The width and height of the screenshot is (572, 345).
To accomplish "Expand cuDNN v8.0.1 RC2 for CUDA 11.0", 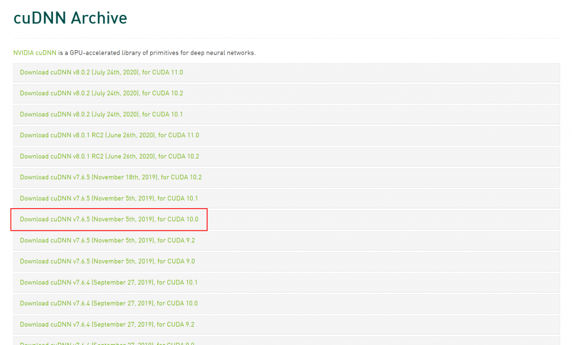I will pos(109,135).
